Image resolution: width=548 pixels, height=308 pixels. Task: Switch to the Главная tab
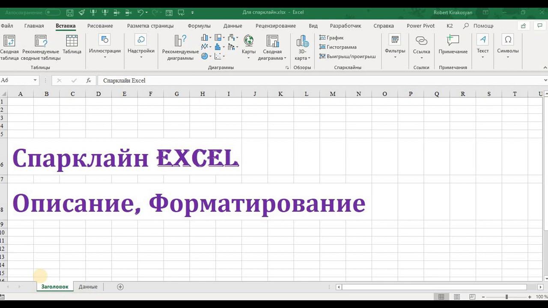coord(34,26)
